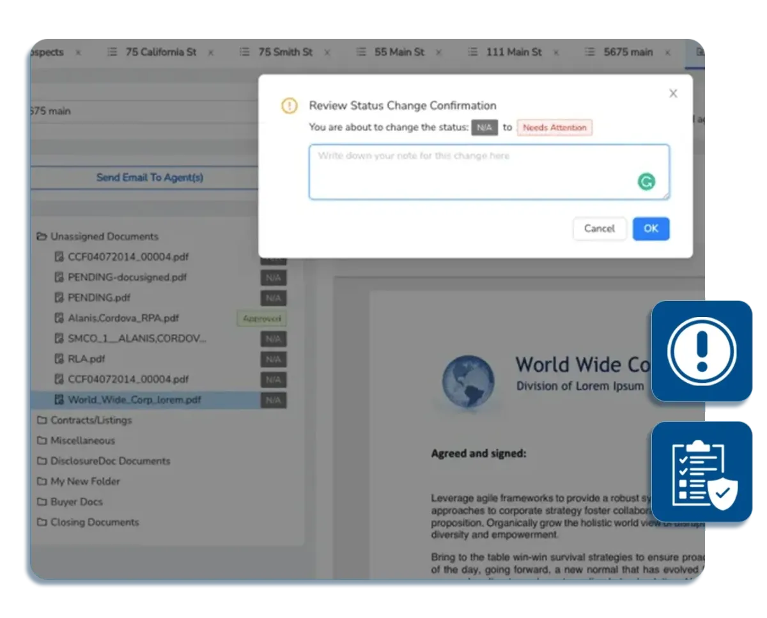Click Send Email To Agent(s)
Screen dimensions: 767x618
(150, 178)
